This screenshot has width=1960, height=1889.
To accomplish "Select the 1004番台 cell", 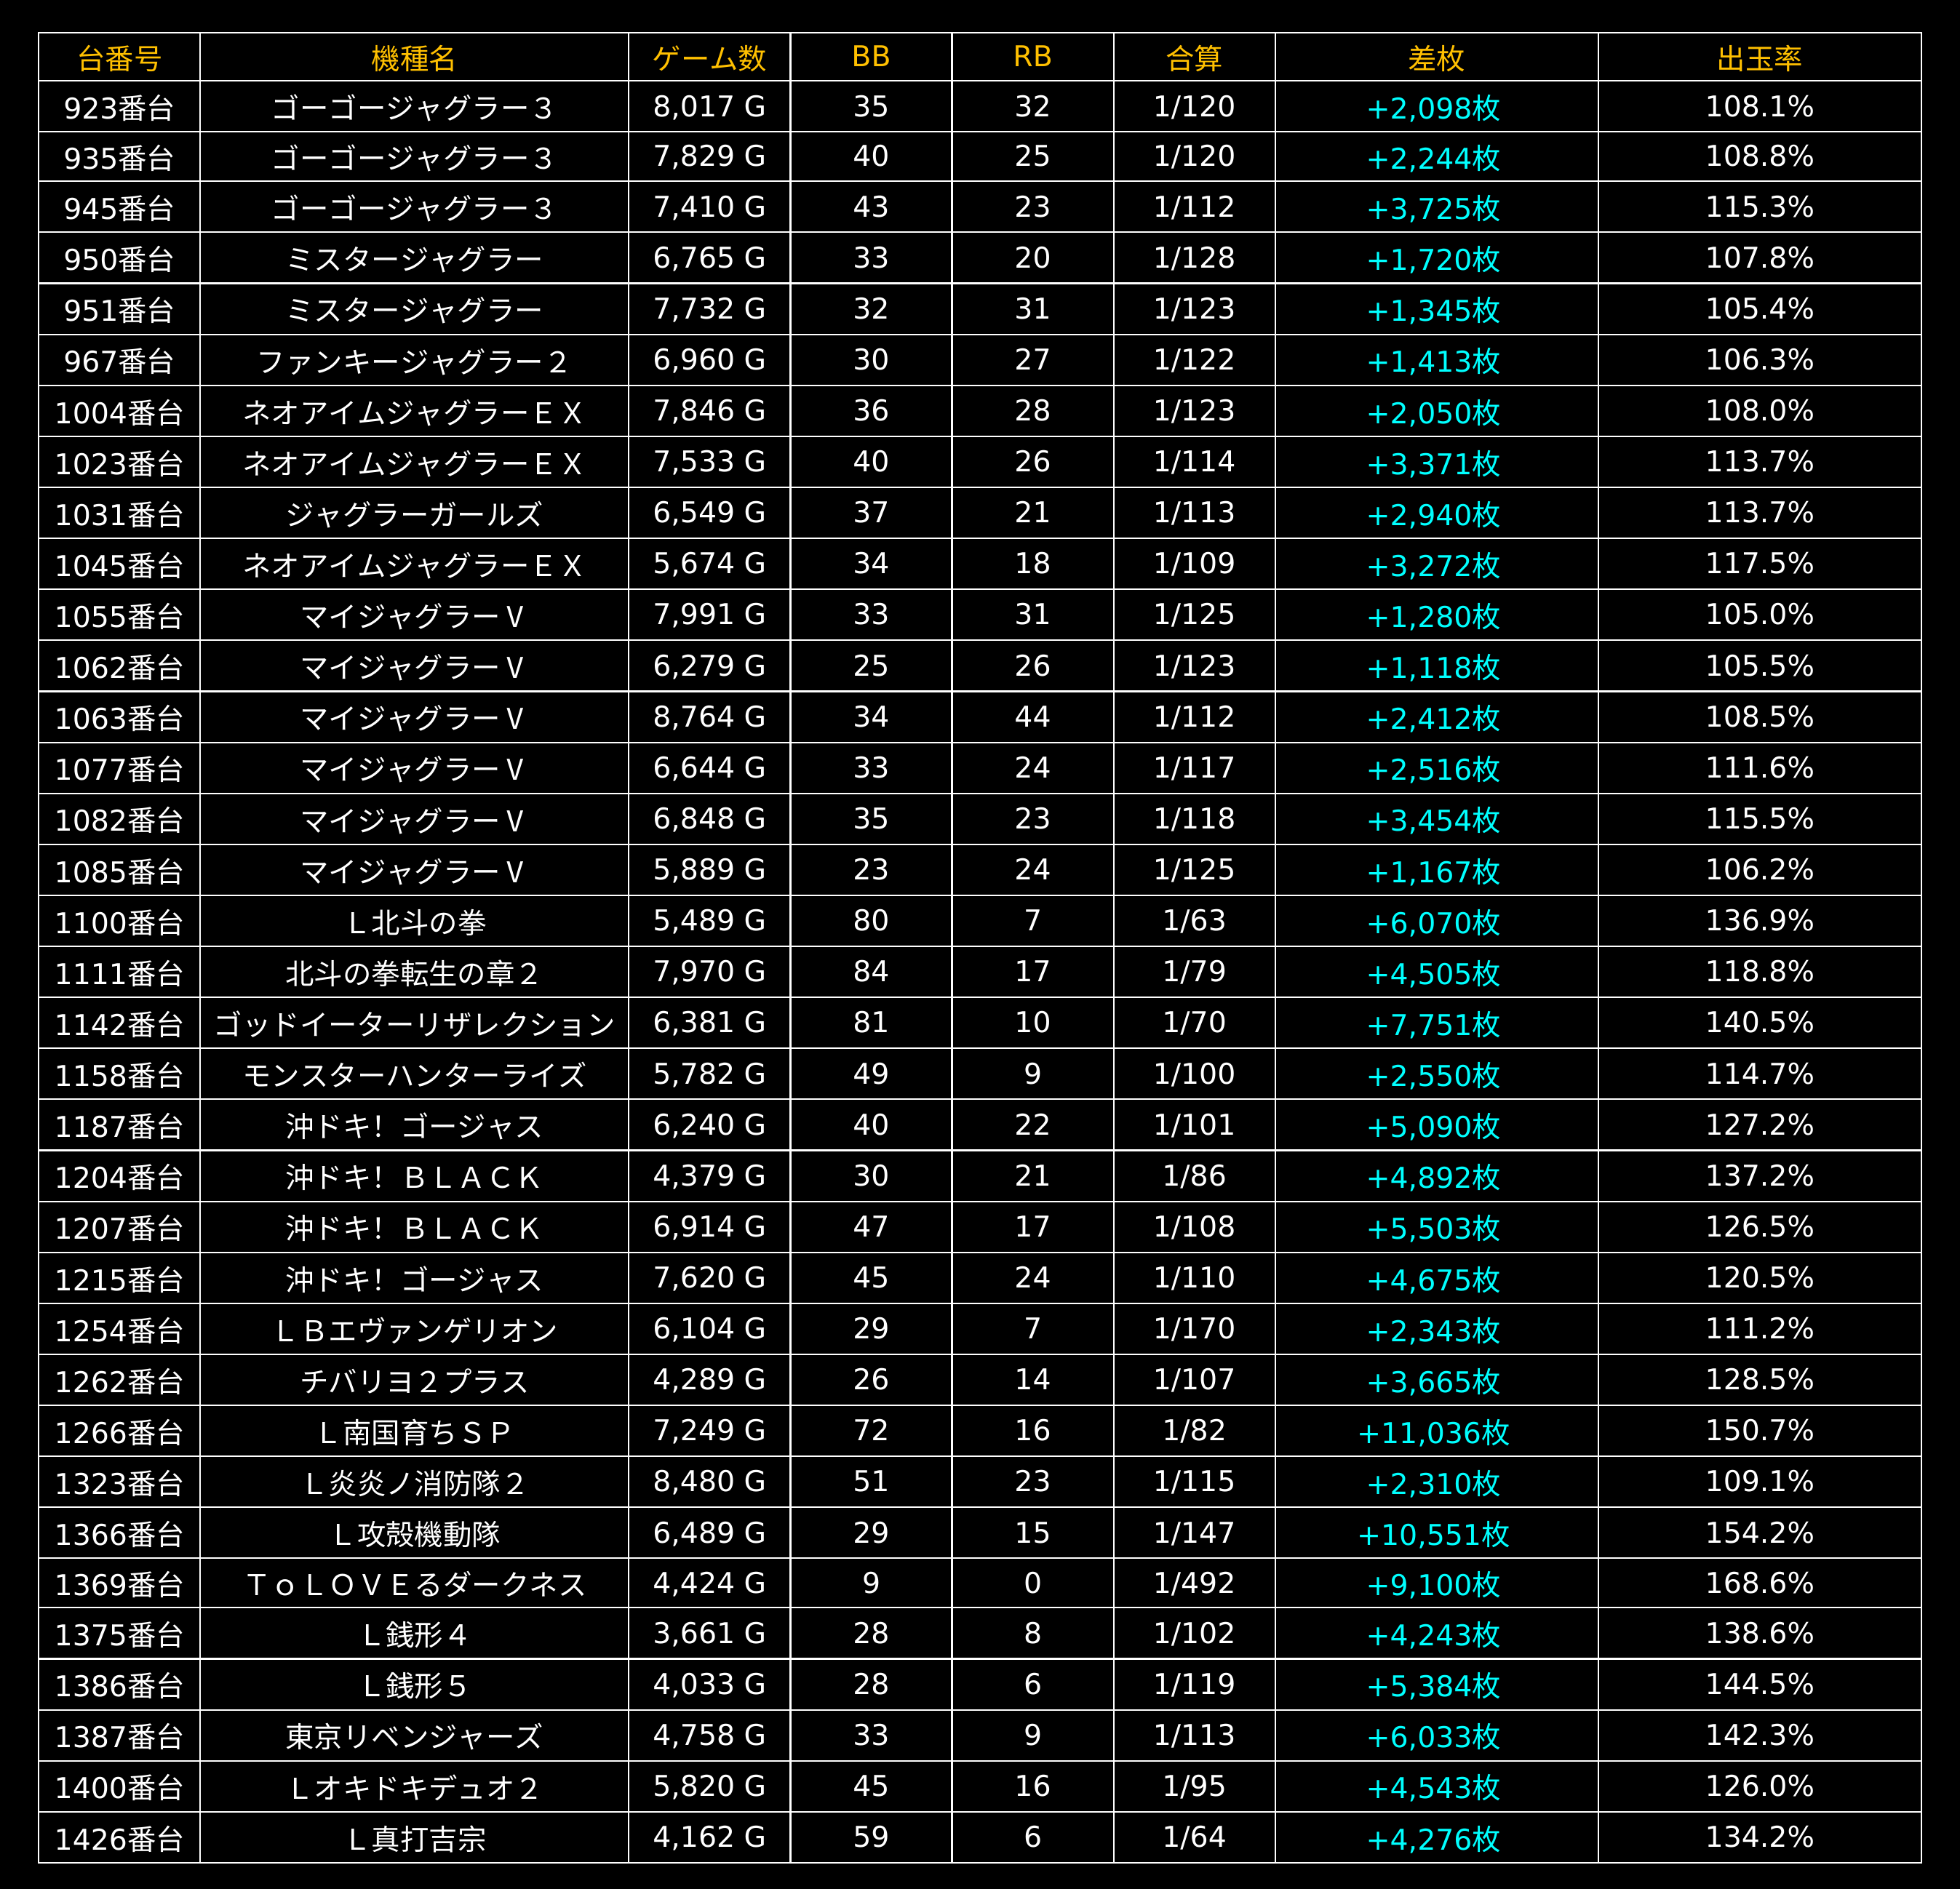I will (119, 412).
